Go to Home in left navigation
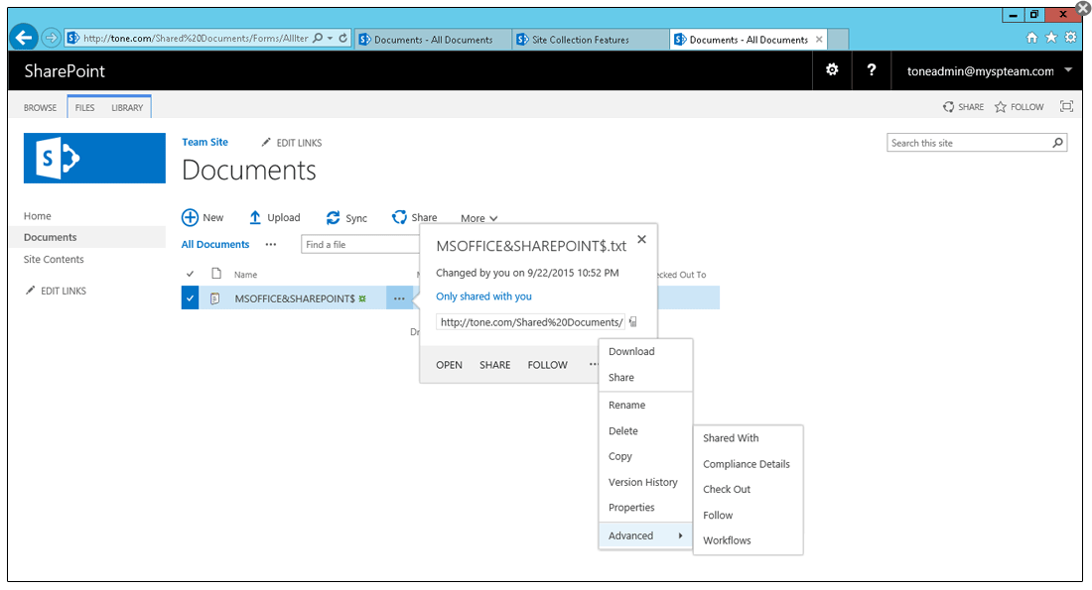 coord(37,216)
